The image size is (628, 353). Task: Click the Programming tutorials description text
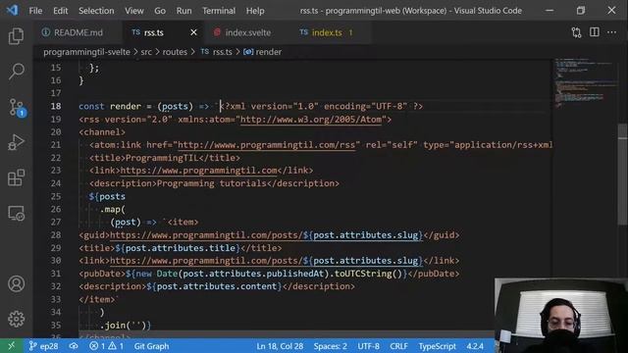tap(212, 183)
